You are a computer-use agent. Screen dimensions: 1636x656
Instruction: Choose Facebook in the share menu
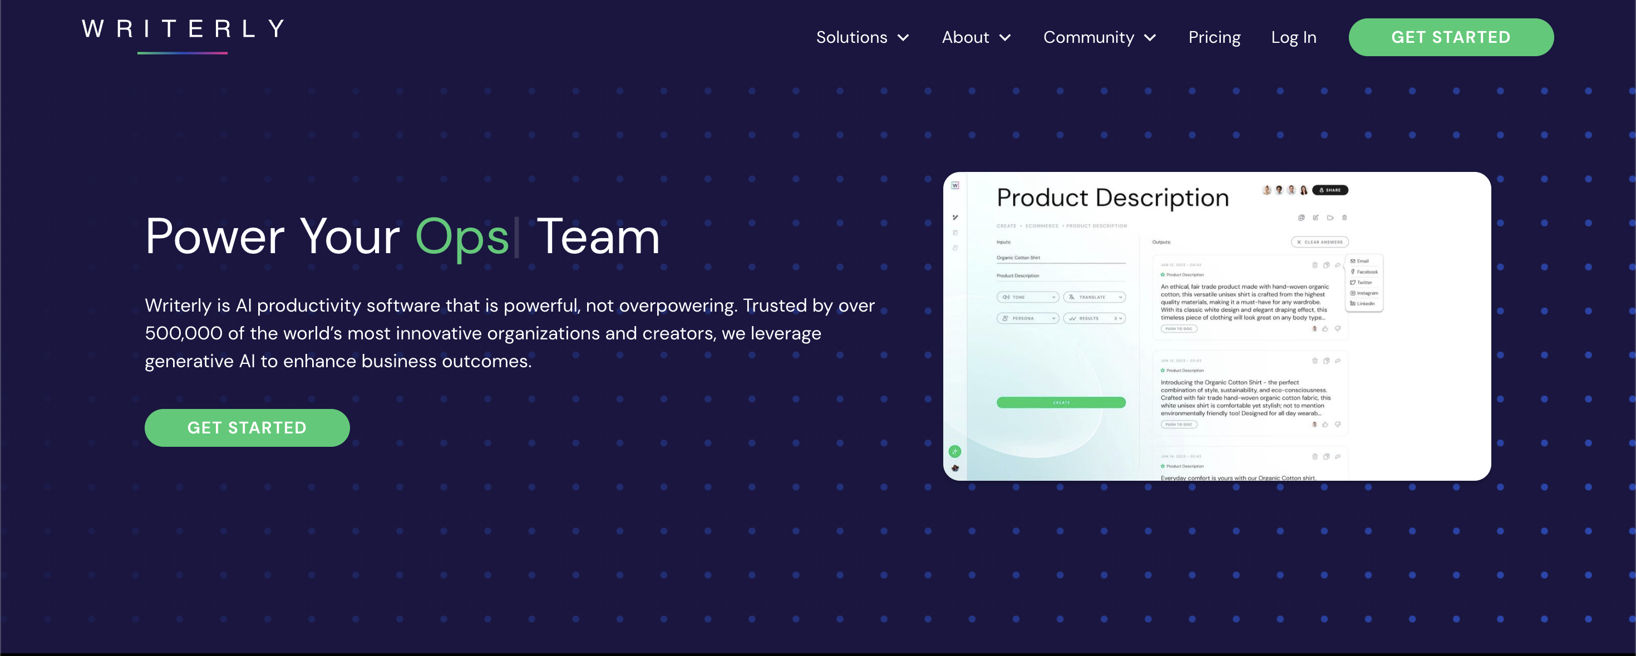pos(1364,272)
